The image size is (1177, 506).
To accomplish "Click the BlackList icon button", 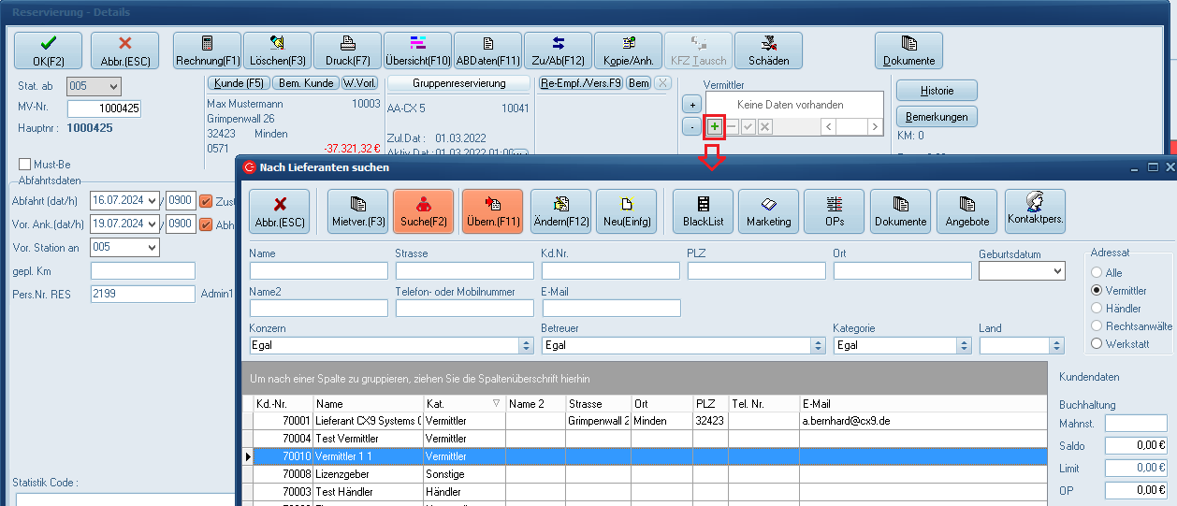I will tap(703, 211).
